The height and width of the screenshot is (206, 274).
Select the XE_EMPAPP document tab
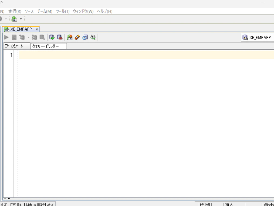[x=21, y=29]
